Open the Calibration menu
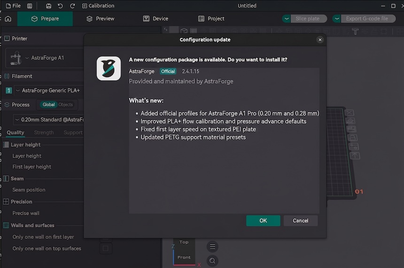 pos(98,6)
